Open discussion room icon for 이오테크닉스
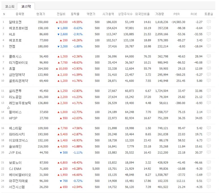Image resolution: width=219 pixels, height=193 pixels. (x=209, y=140)
